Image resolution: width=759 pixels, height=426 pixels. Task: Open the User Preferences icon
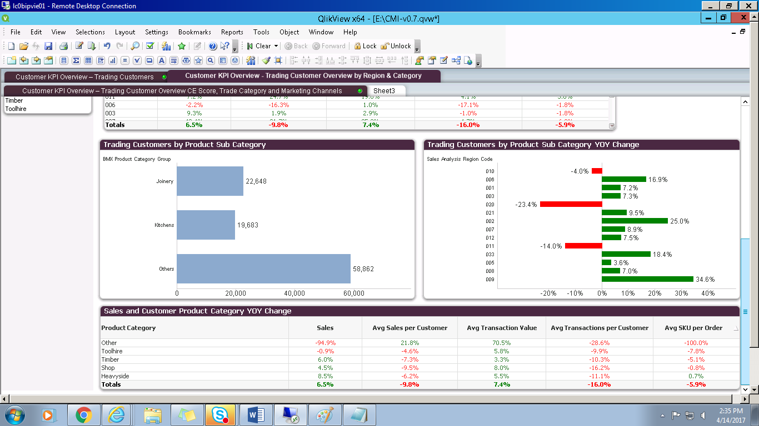coord(419,60)
